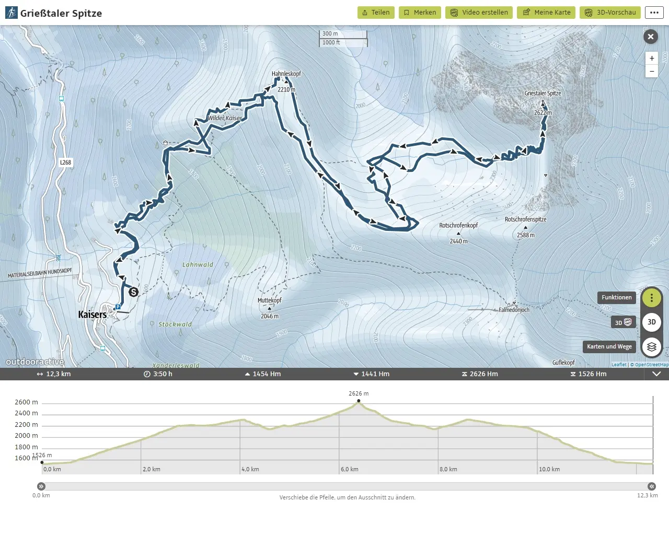Click the parking P marker in Kaisers
This screenshot has width=669, height=535.
[x=118, y=307]
